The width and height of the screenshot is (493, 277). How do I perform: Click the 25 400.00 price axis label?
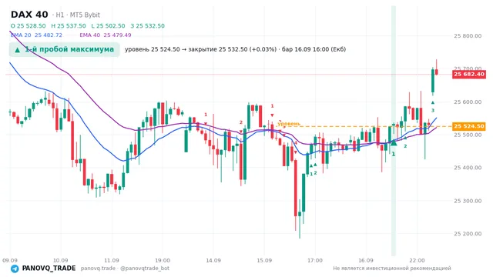tap(468, 168)
